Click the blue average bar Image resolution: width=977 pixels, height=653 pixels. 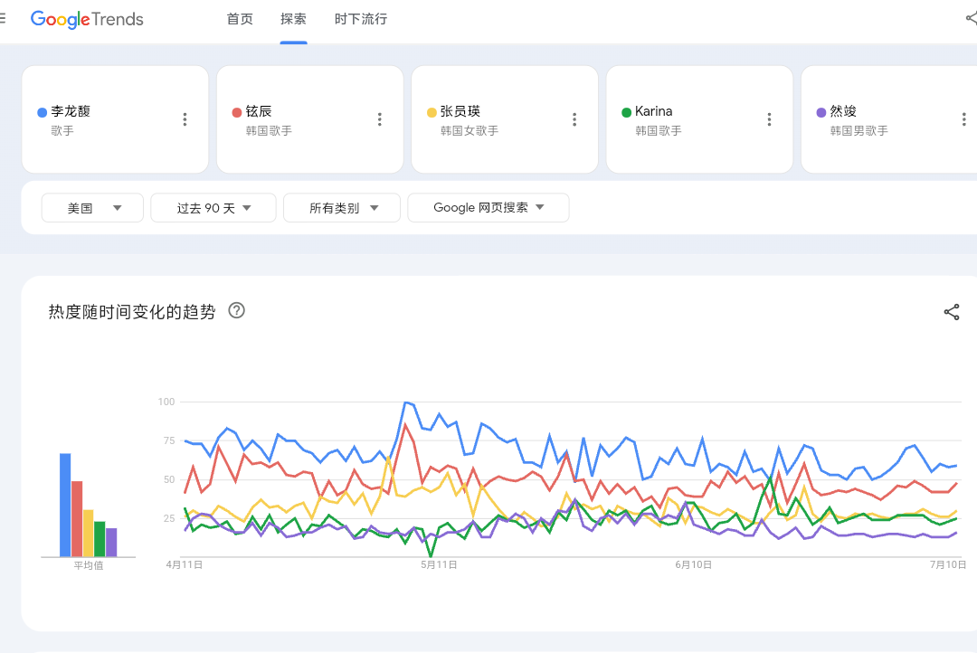click(x=65, y=505)
